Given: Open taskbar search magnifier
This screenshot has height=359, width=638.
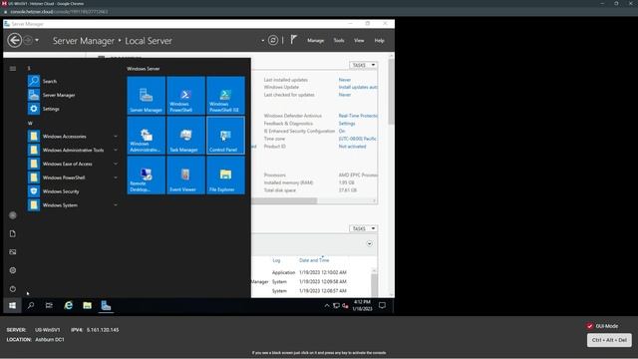Looking at the screenshot, I should (x=31, y=305).
